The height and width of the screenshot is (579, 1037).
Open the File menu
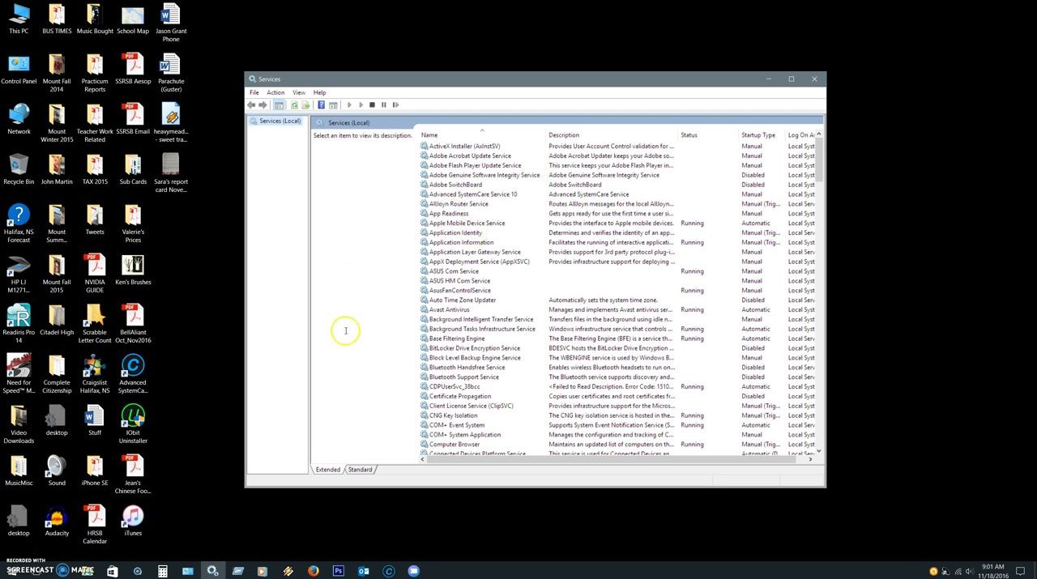tap(254, 92)
